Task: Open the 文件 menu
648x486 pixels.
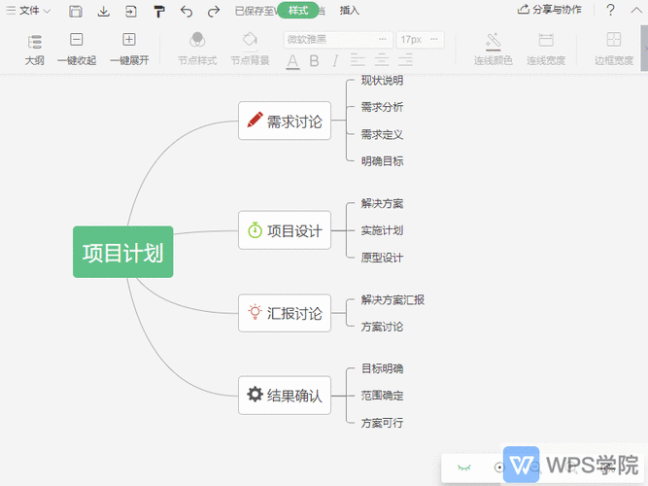Action: pos(28,11)
